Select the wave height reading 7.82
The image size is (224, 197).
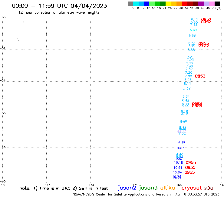[x=189, y=69]
